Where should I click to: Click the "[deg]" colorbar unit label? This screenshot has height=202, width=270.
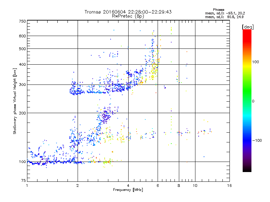click(x=248, y=27)
